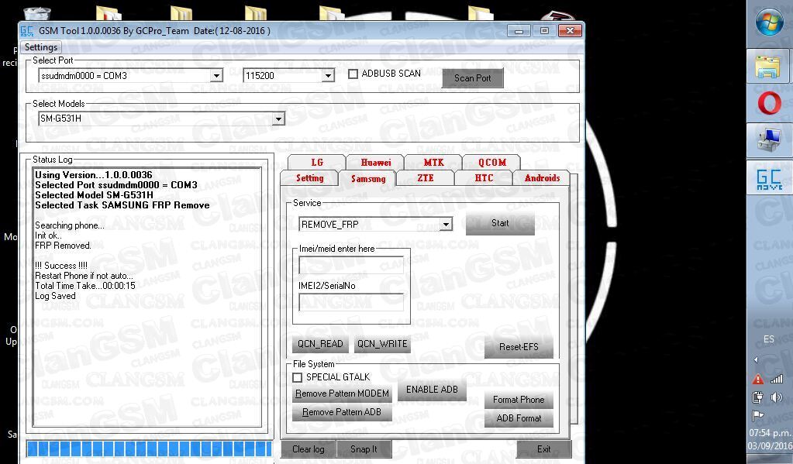
Task: Open the network computer taskbar icon
Action: [x=768, y=140]
